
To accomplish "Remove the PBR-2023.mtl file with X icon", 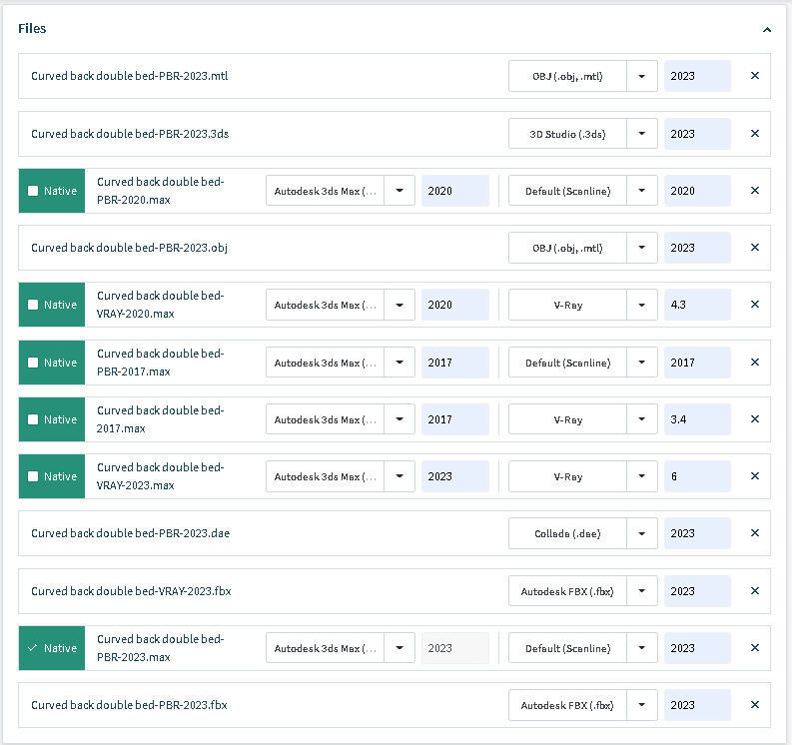I will pos(754,76).
